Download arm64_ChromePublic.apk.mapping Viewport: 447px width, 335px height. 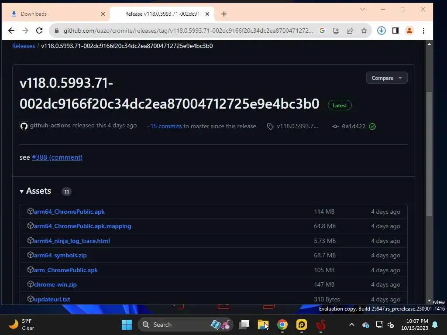point(83,226)
